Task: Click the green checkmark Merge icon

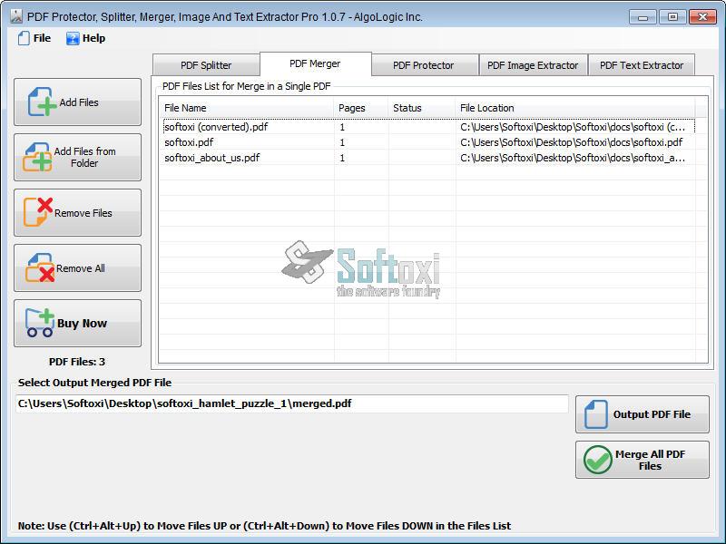Action: [598, 460]
